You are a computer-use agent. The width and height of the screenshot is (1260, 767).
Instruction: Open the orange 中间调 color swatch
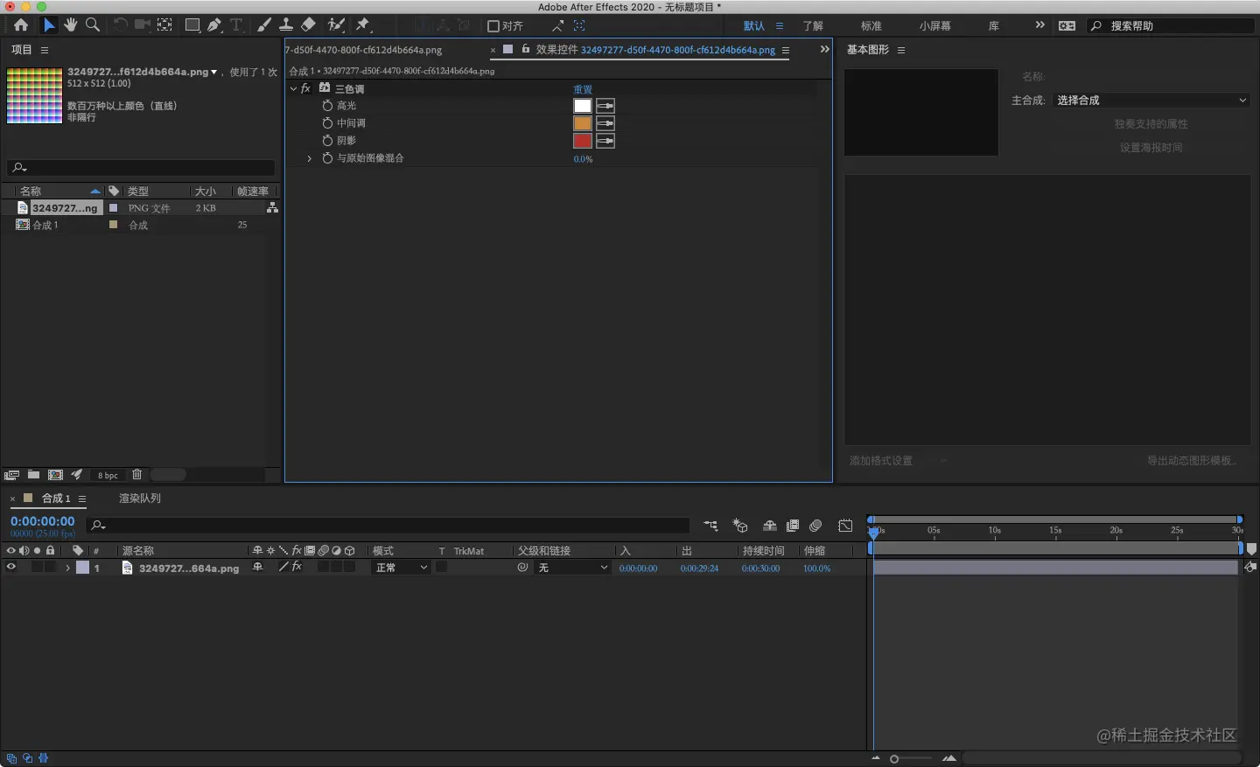pos(583,123)
